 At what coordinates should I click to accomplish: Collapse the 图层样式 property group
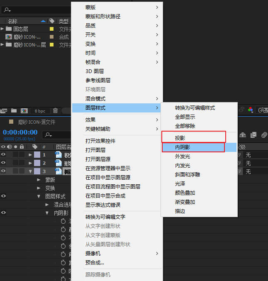[39, 196]
